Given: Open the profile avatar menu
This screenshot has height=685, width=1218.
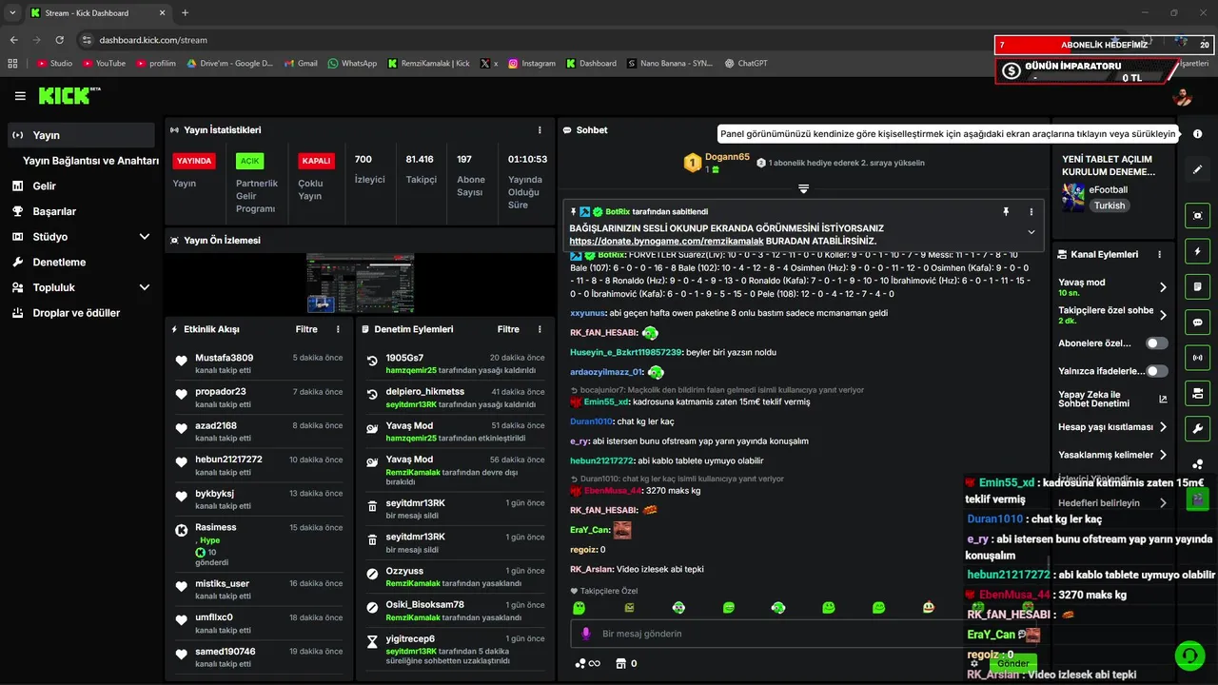Looking at the screenshot, I should [x=1182, y=96].
